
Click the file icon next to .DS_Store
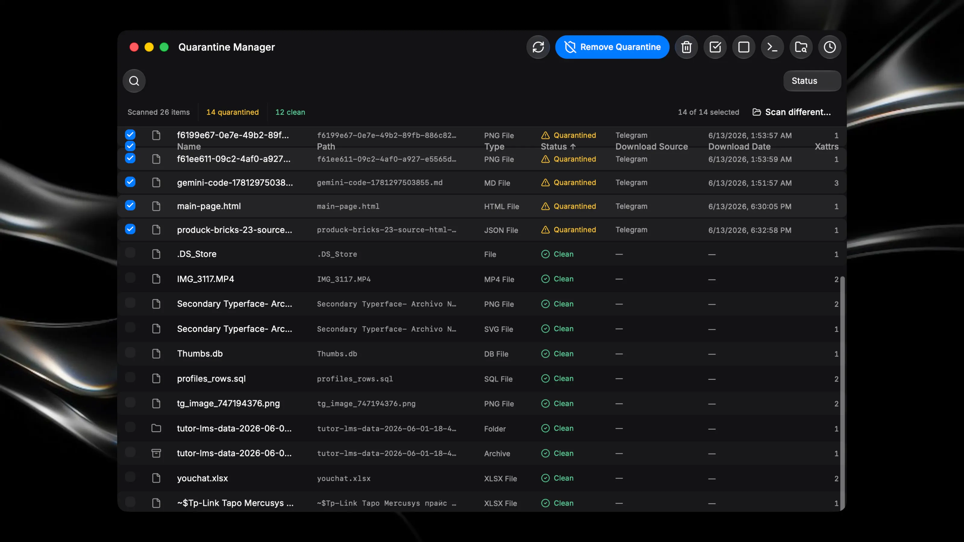coord(156,254)
